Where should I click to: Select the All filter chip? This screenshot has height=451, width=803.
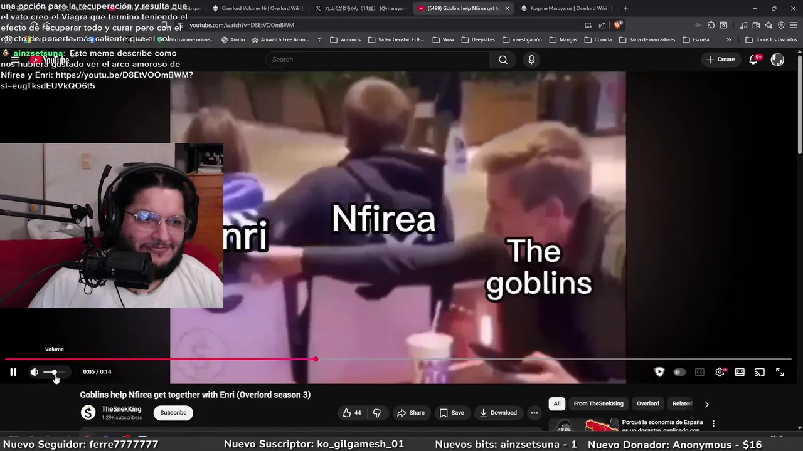pyautogui.click(x=556, y=403)
